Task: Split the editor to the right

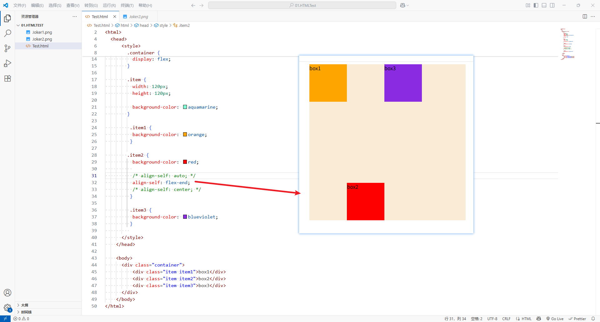Action: coord(585,17)
